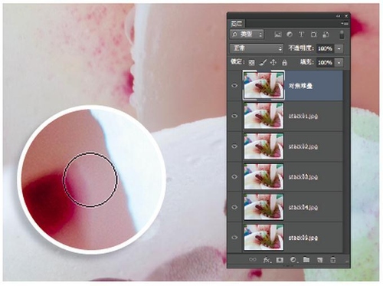
Task: Open the 不透明度 opacity slider arrow
Action: [x=339, y=48]
